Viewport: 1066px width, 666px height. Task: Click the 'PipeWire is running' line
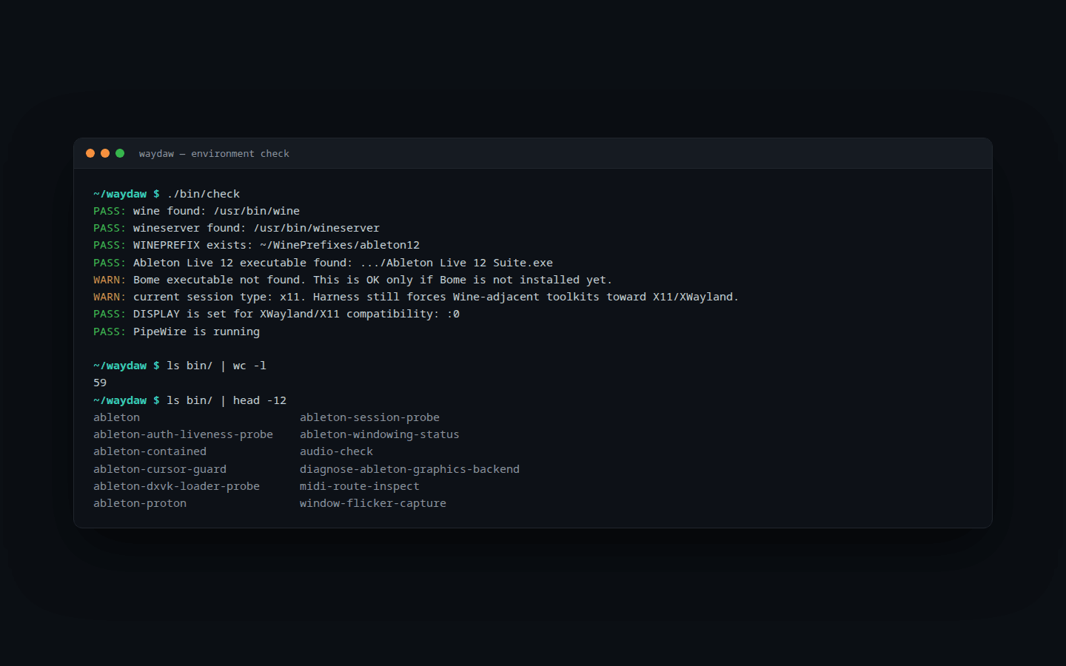(176, 332)
